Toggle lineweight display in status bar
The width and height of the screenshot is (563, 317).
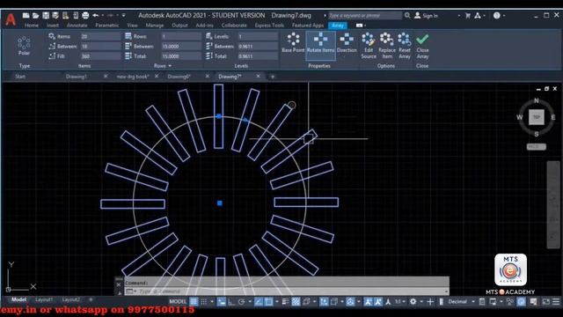coord(285,301)
